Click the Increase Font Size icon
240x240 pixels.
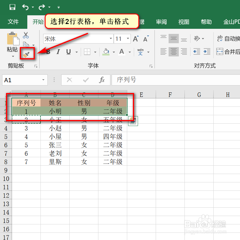pos(135,38)
